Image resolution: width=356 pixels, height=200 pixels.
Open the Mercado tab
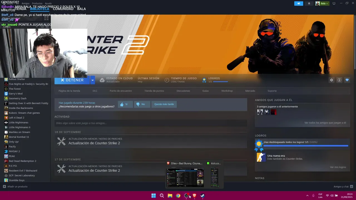pyautogui.click(x=250, y=91)
